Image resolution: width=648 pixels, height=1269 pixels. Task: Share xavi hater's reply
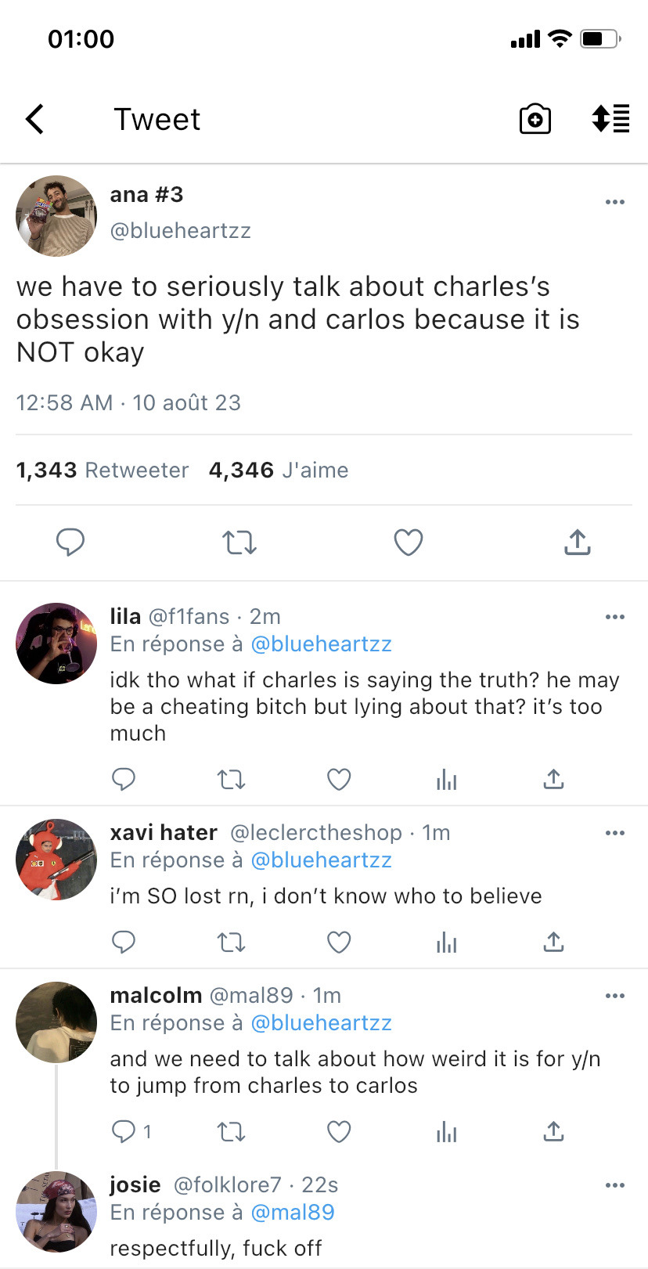[x=553, y=942]
